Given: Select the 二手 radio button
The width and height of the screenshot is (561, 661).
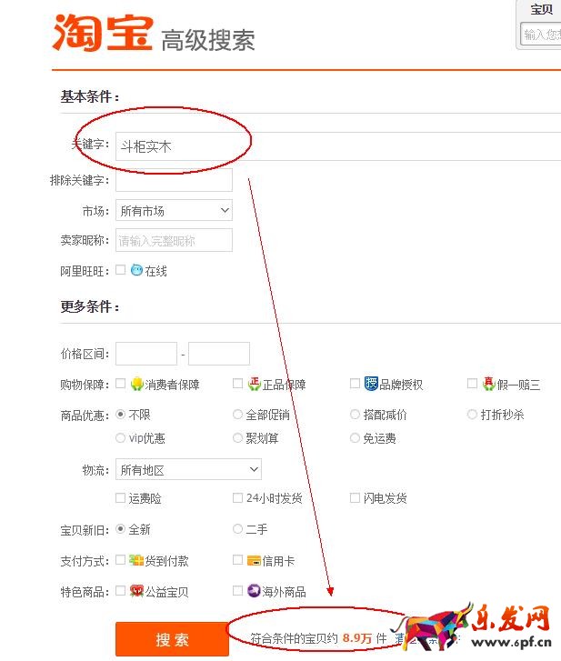Looking at the screenshot, I should [x=238, y=528].
